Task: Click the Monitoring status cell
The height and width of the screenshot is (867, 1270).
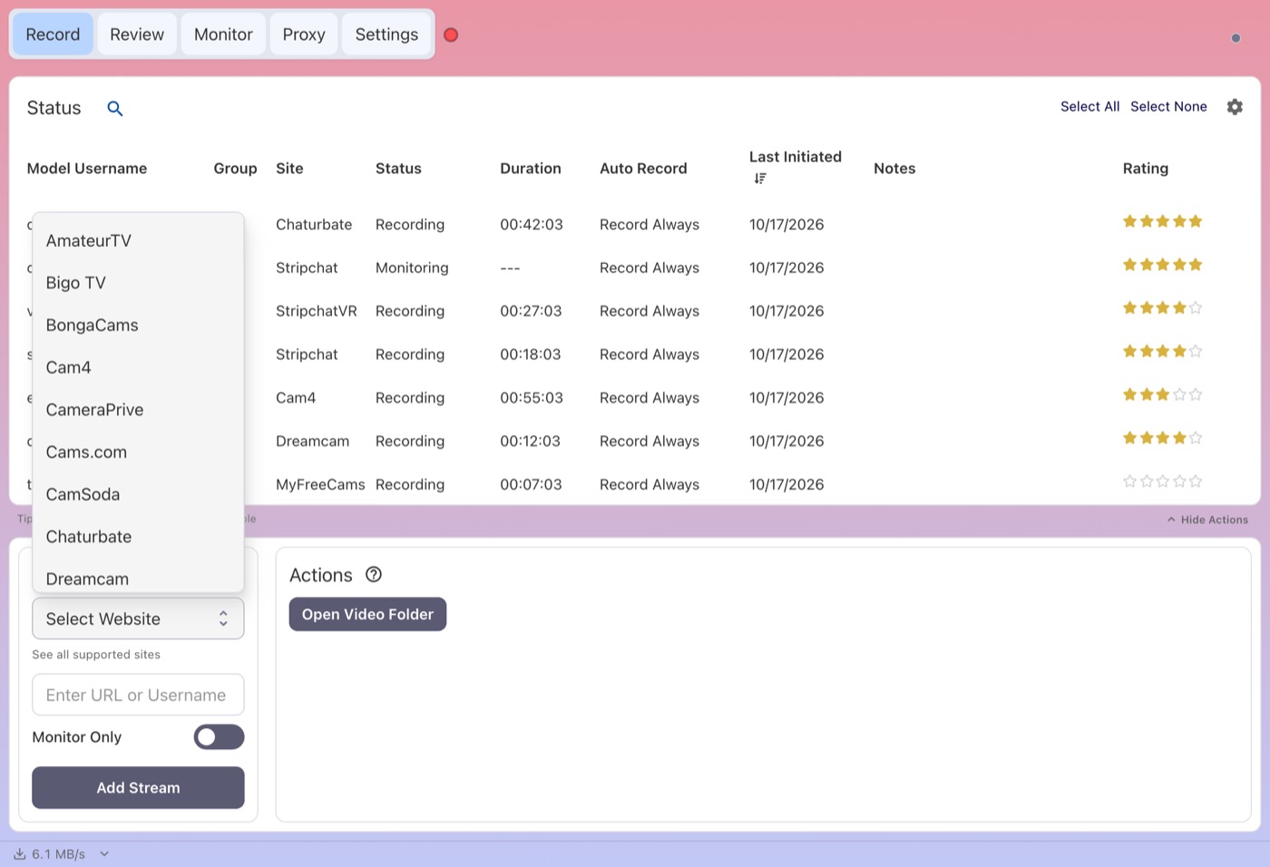Action: click(412, 268)
